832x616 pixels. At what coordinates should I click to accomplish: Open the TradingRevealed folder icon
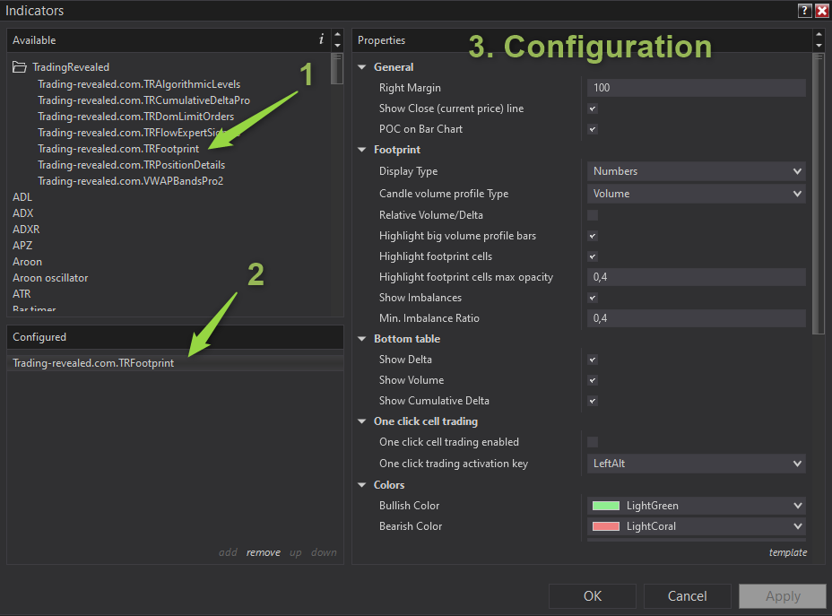tap(20, 67)
